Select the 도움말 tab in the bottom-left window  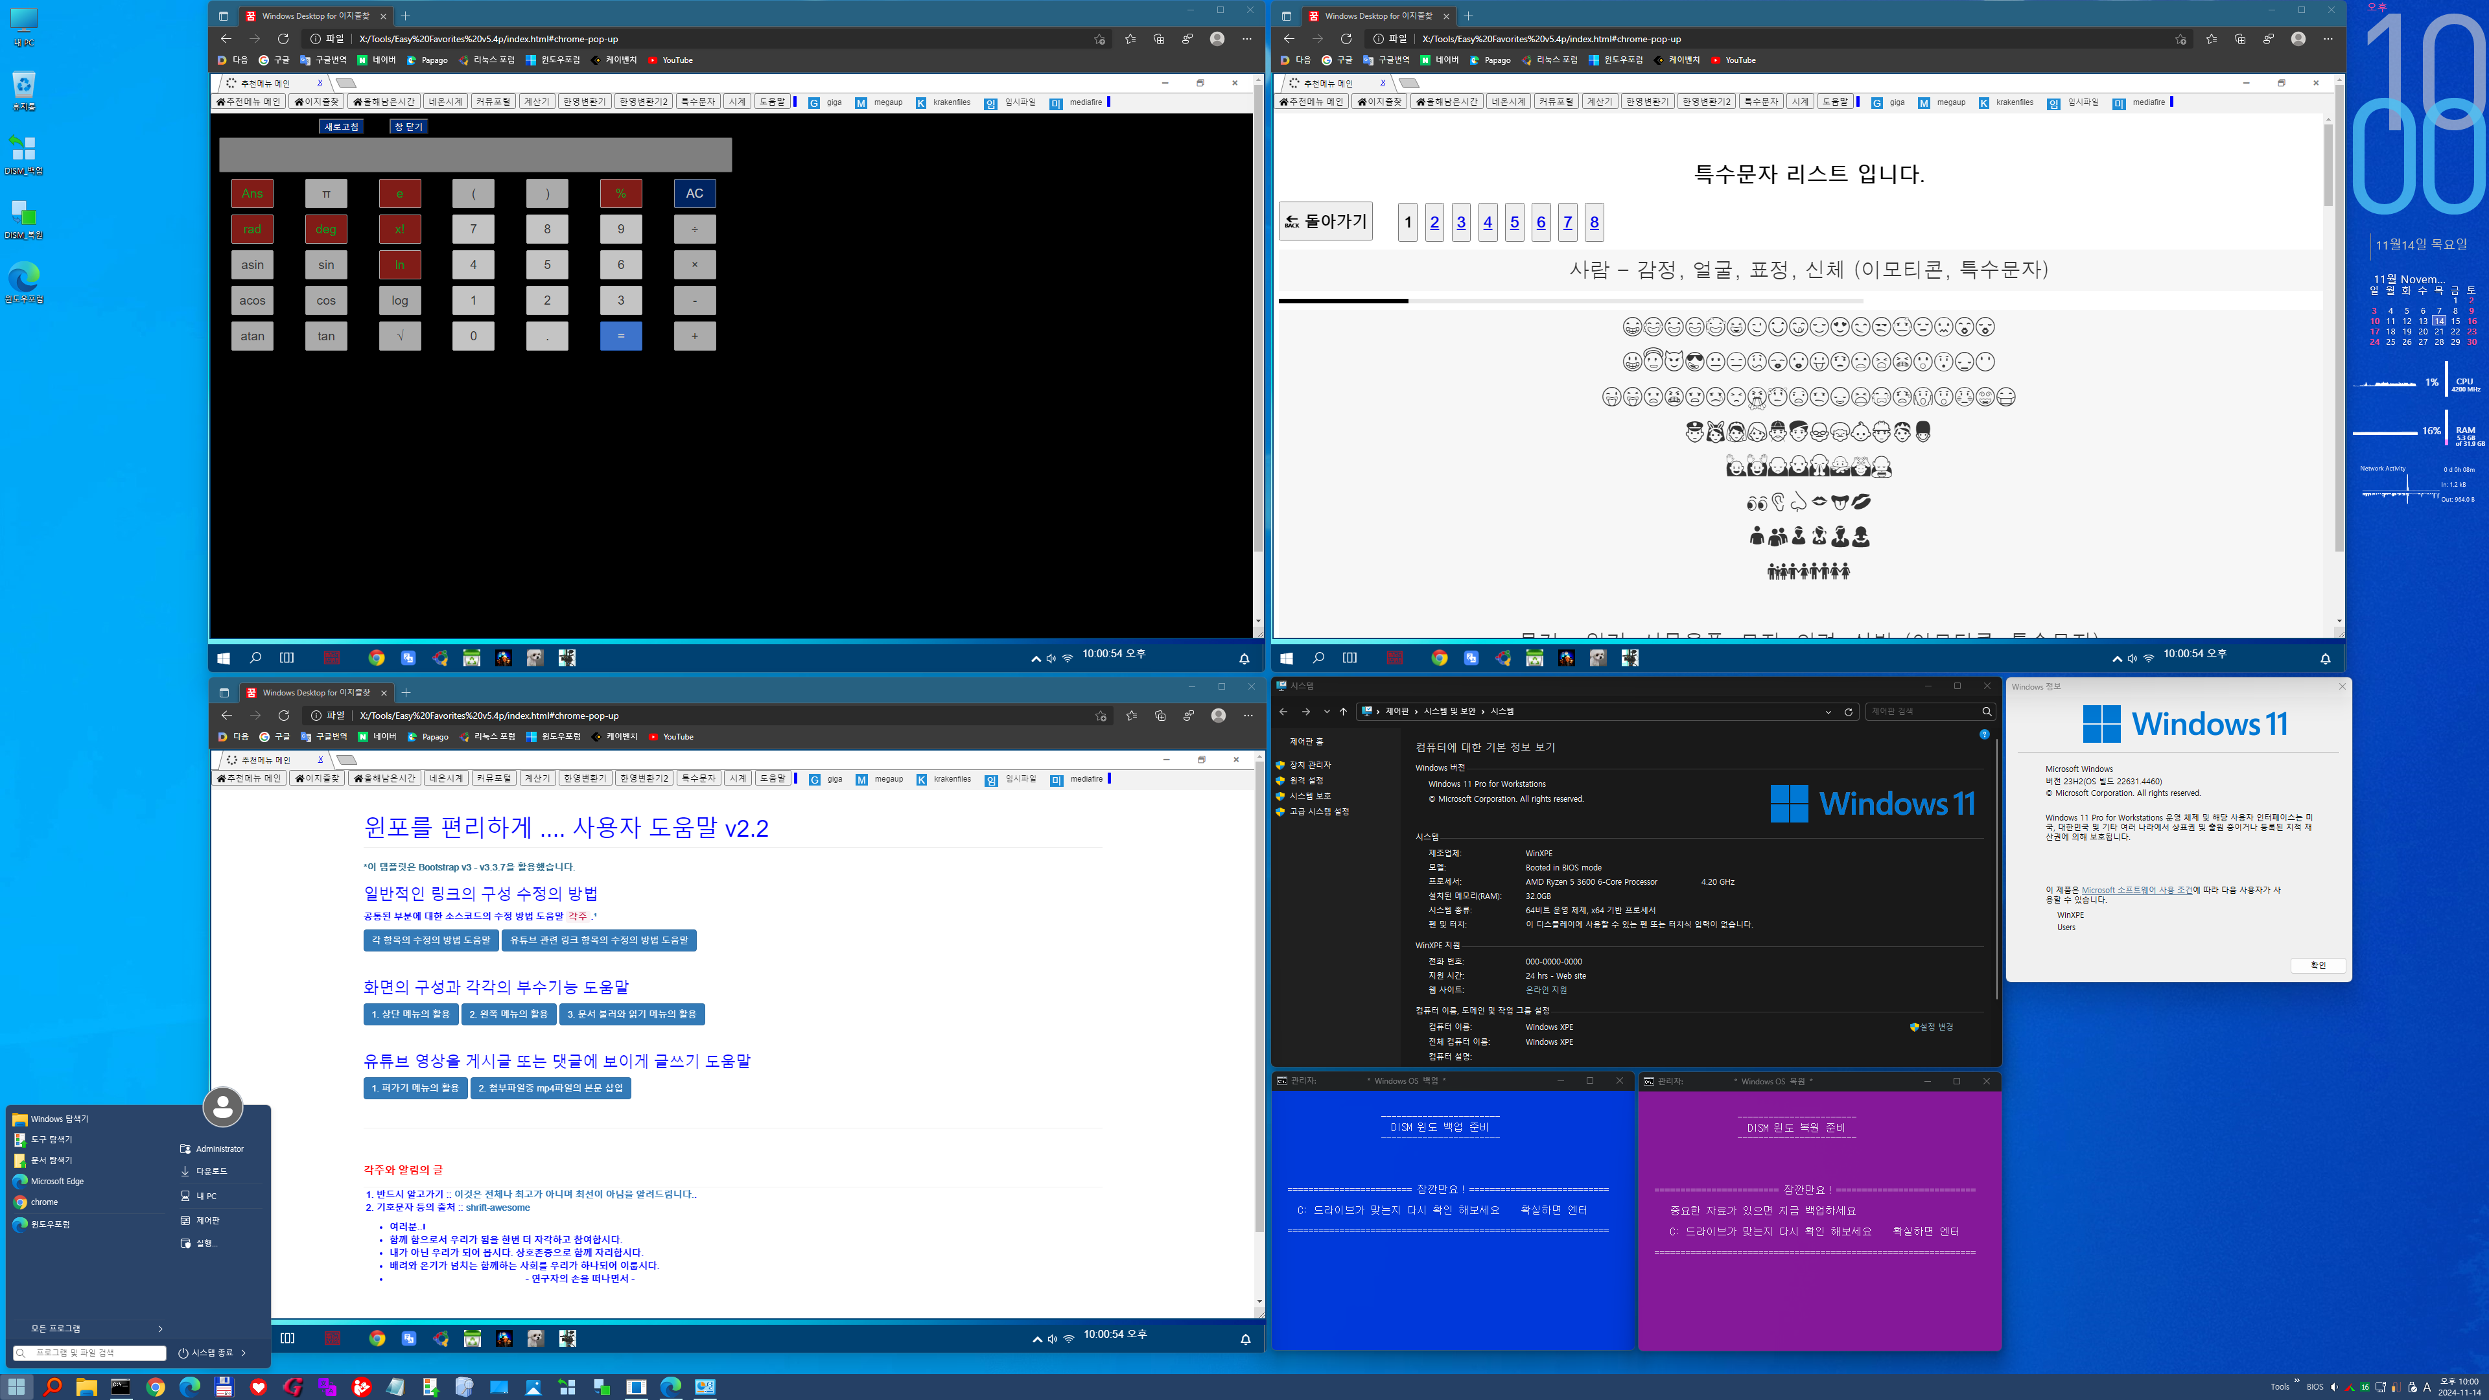772,778
